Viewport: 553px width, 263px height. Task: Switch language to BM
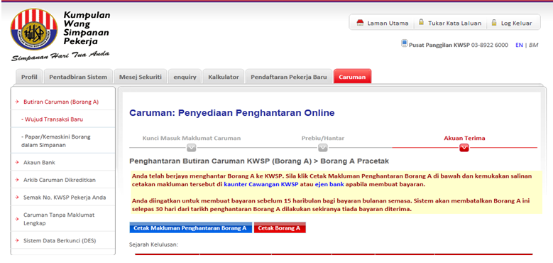point(534,45)
